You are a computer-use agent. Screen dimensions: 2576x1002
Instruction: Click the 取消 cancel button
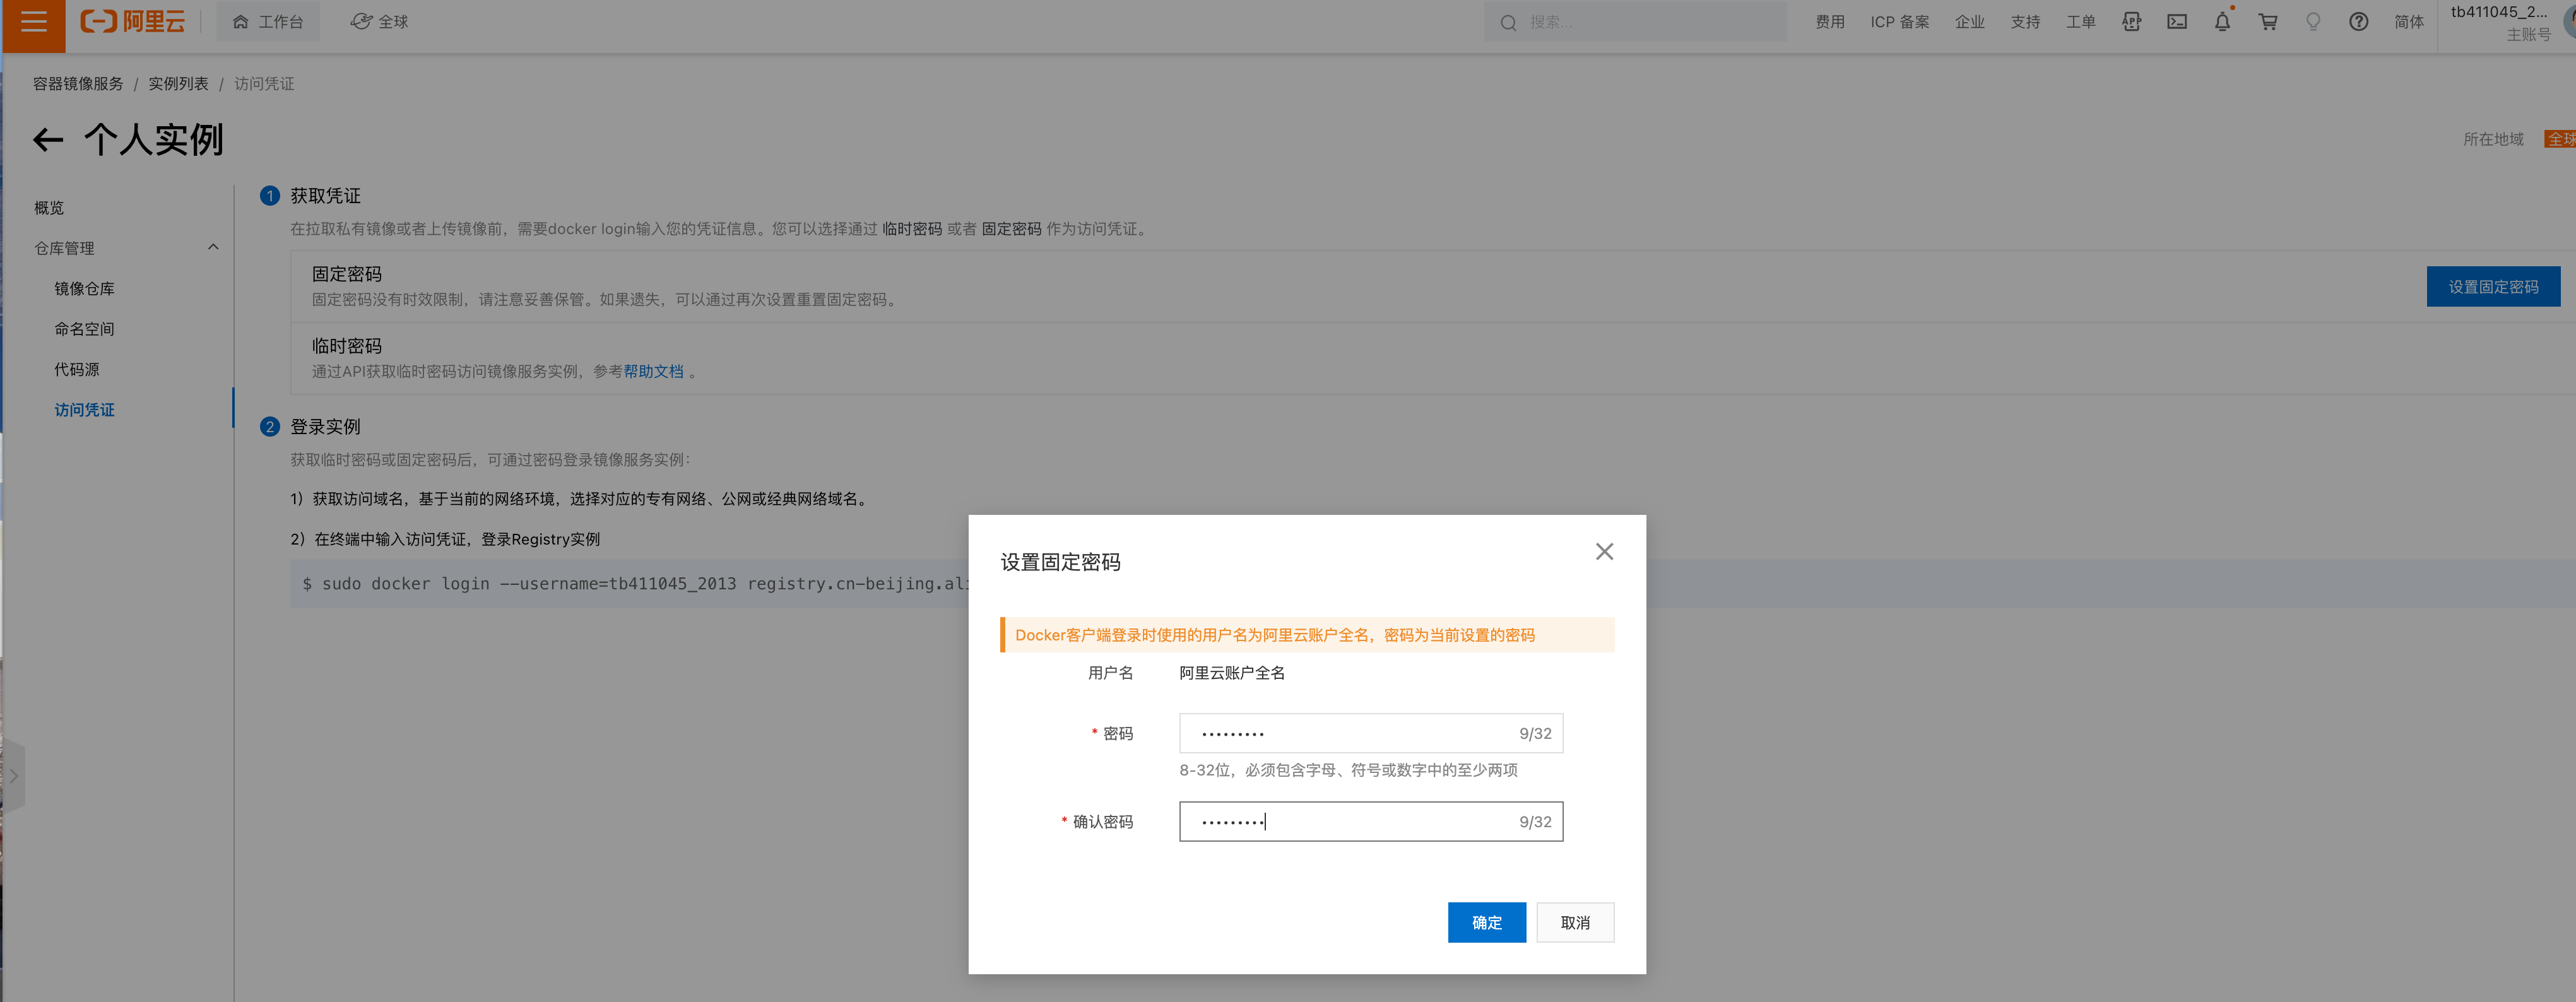1574,922
